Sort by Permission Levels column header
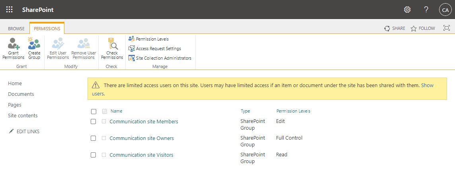The width and height of the screenshot is (455, 179). click(293, 111)
